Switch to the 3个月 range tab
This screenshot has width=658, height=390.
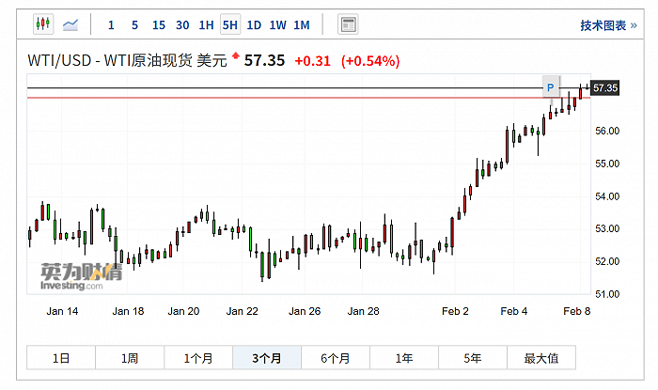(x=267, y=358)
